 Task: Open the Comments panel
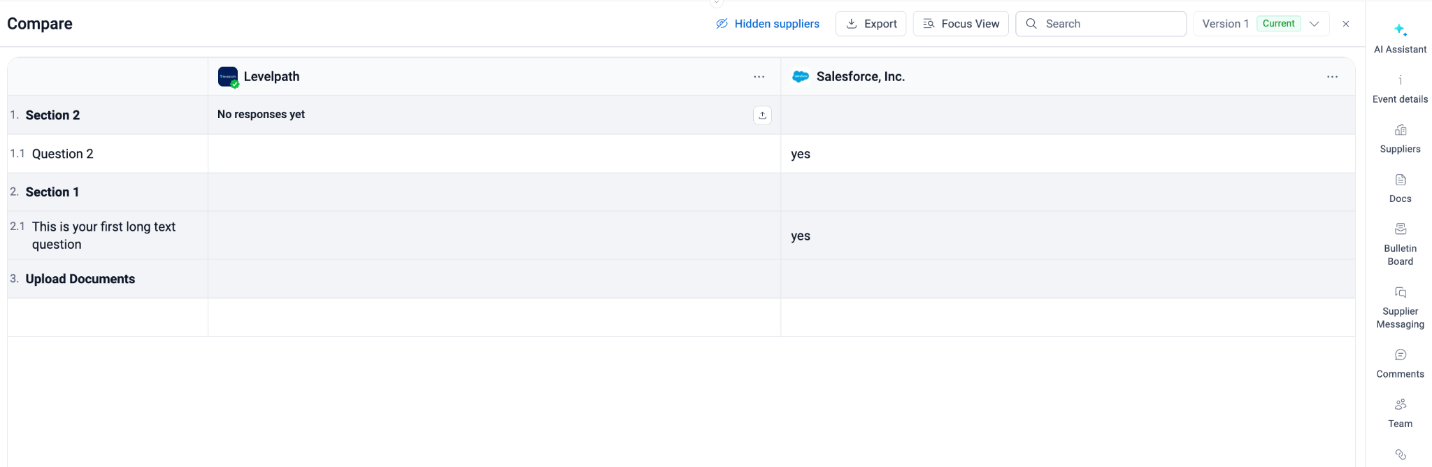[1400, 363]
